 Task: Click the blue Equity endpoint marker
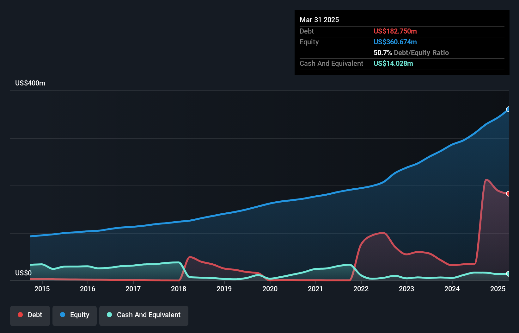point(508,109)
